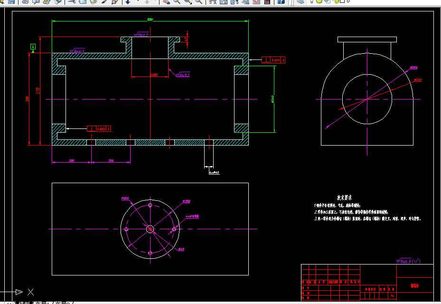Open the Zoom Window flyout tool
The width and height of the screenshot is (441, 304).
pos(188,1)
